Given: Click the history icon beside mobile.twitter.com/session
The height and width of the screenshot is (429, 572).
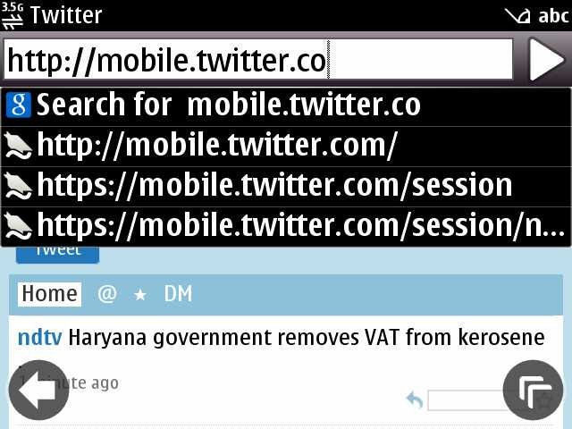Looking at the screenshot, I should pyautogui.click(x=18, y=186).
